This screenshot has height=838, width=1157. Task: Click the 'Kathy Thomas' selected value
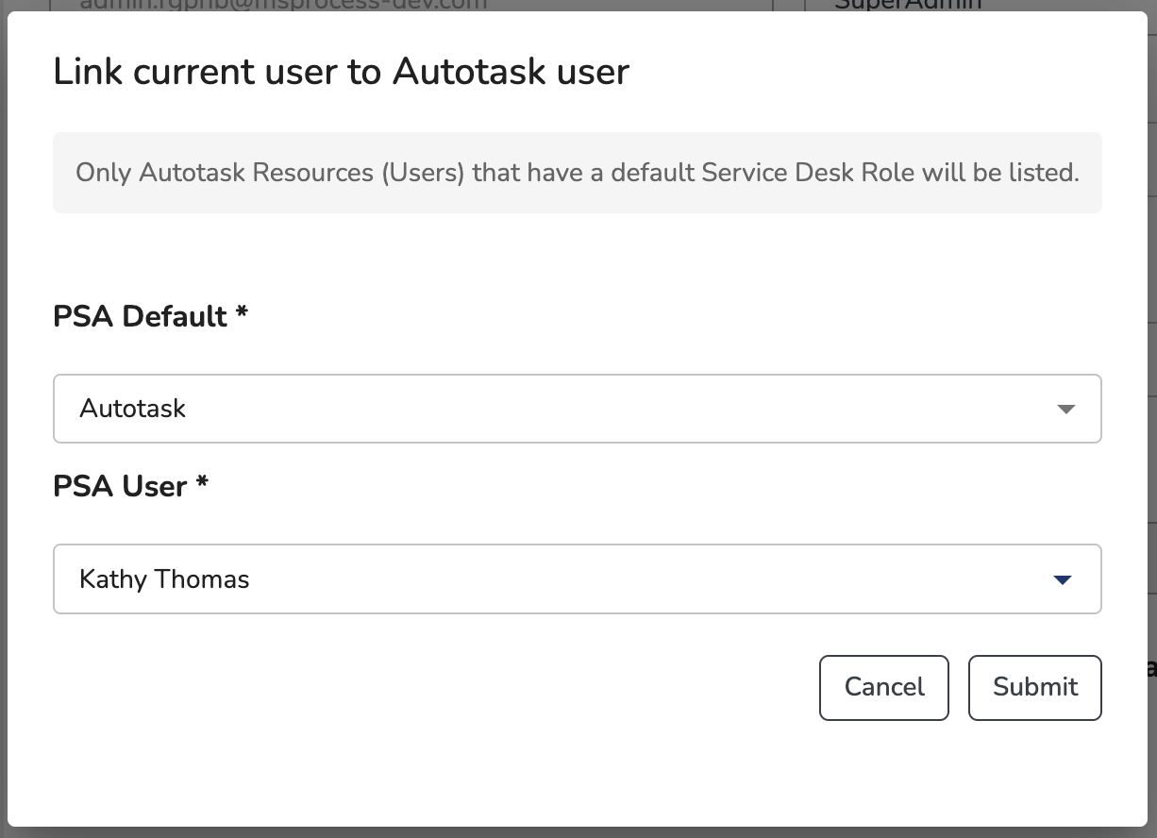tap(164, 578)
